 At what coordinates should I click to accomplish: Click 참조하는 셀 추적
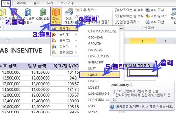(129, 16)
